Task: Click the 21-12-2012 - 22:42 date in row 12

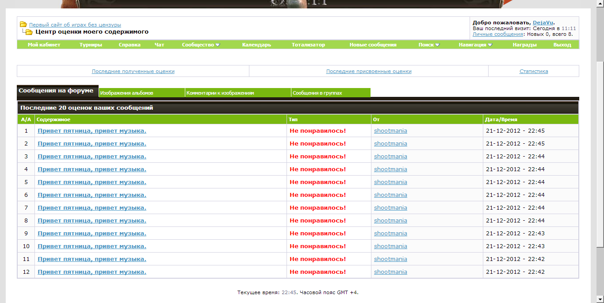Action: (x=515, y=272)
